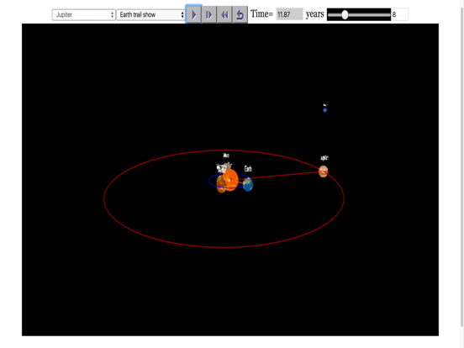Click the rewind double-arrow button
The height and width of the screenshot is (348, 464).
point(224,14)
